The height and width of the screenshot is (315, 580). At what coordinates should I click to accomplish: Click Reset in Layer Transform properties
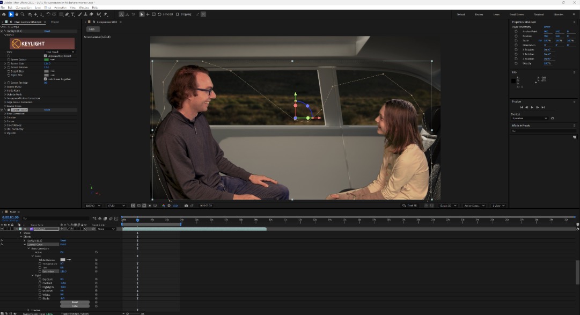point(547,27)
